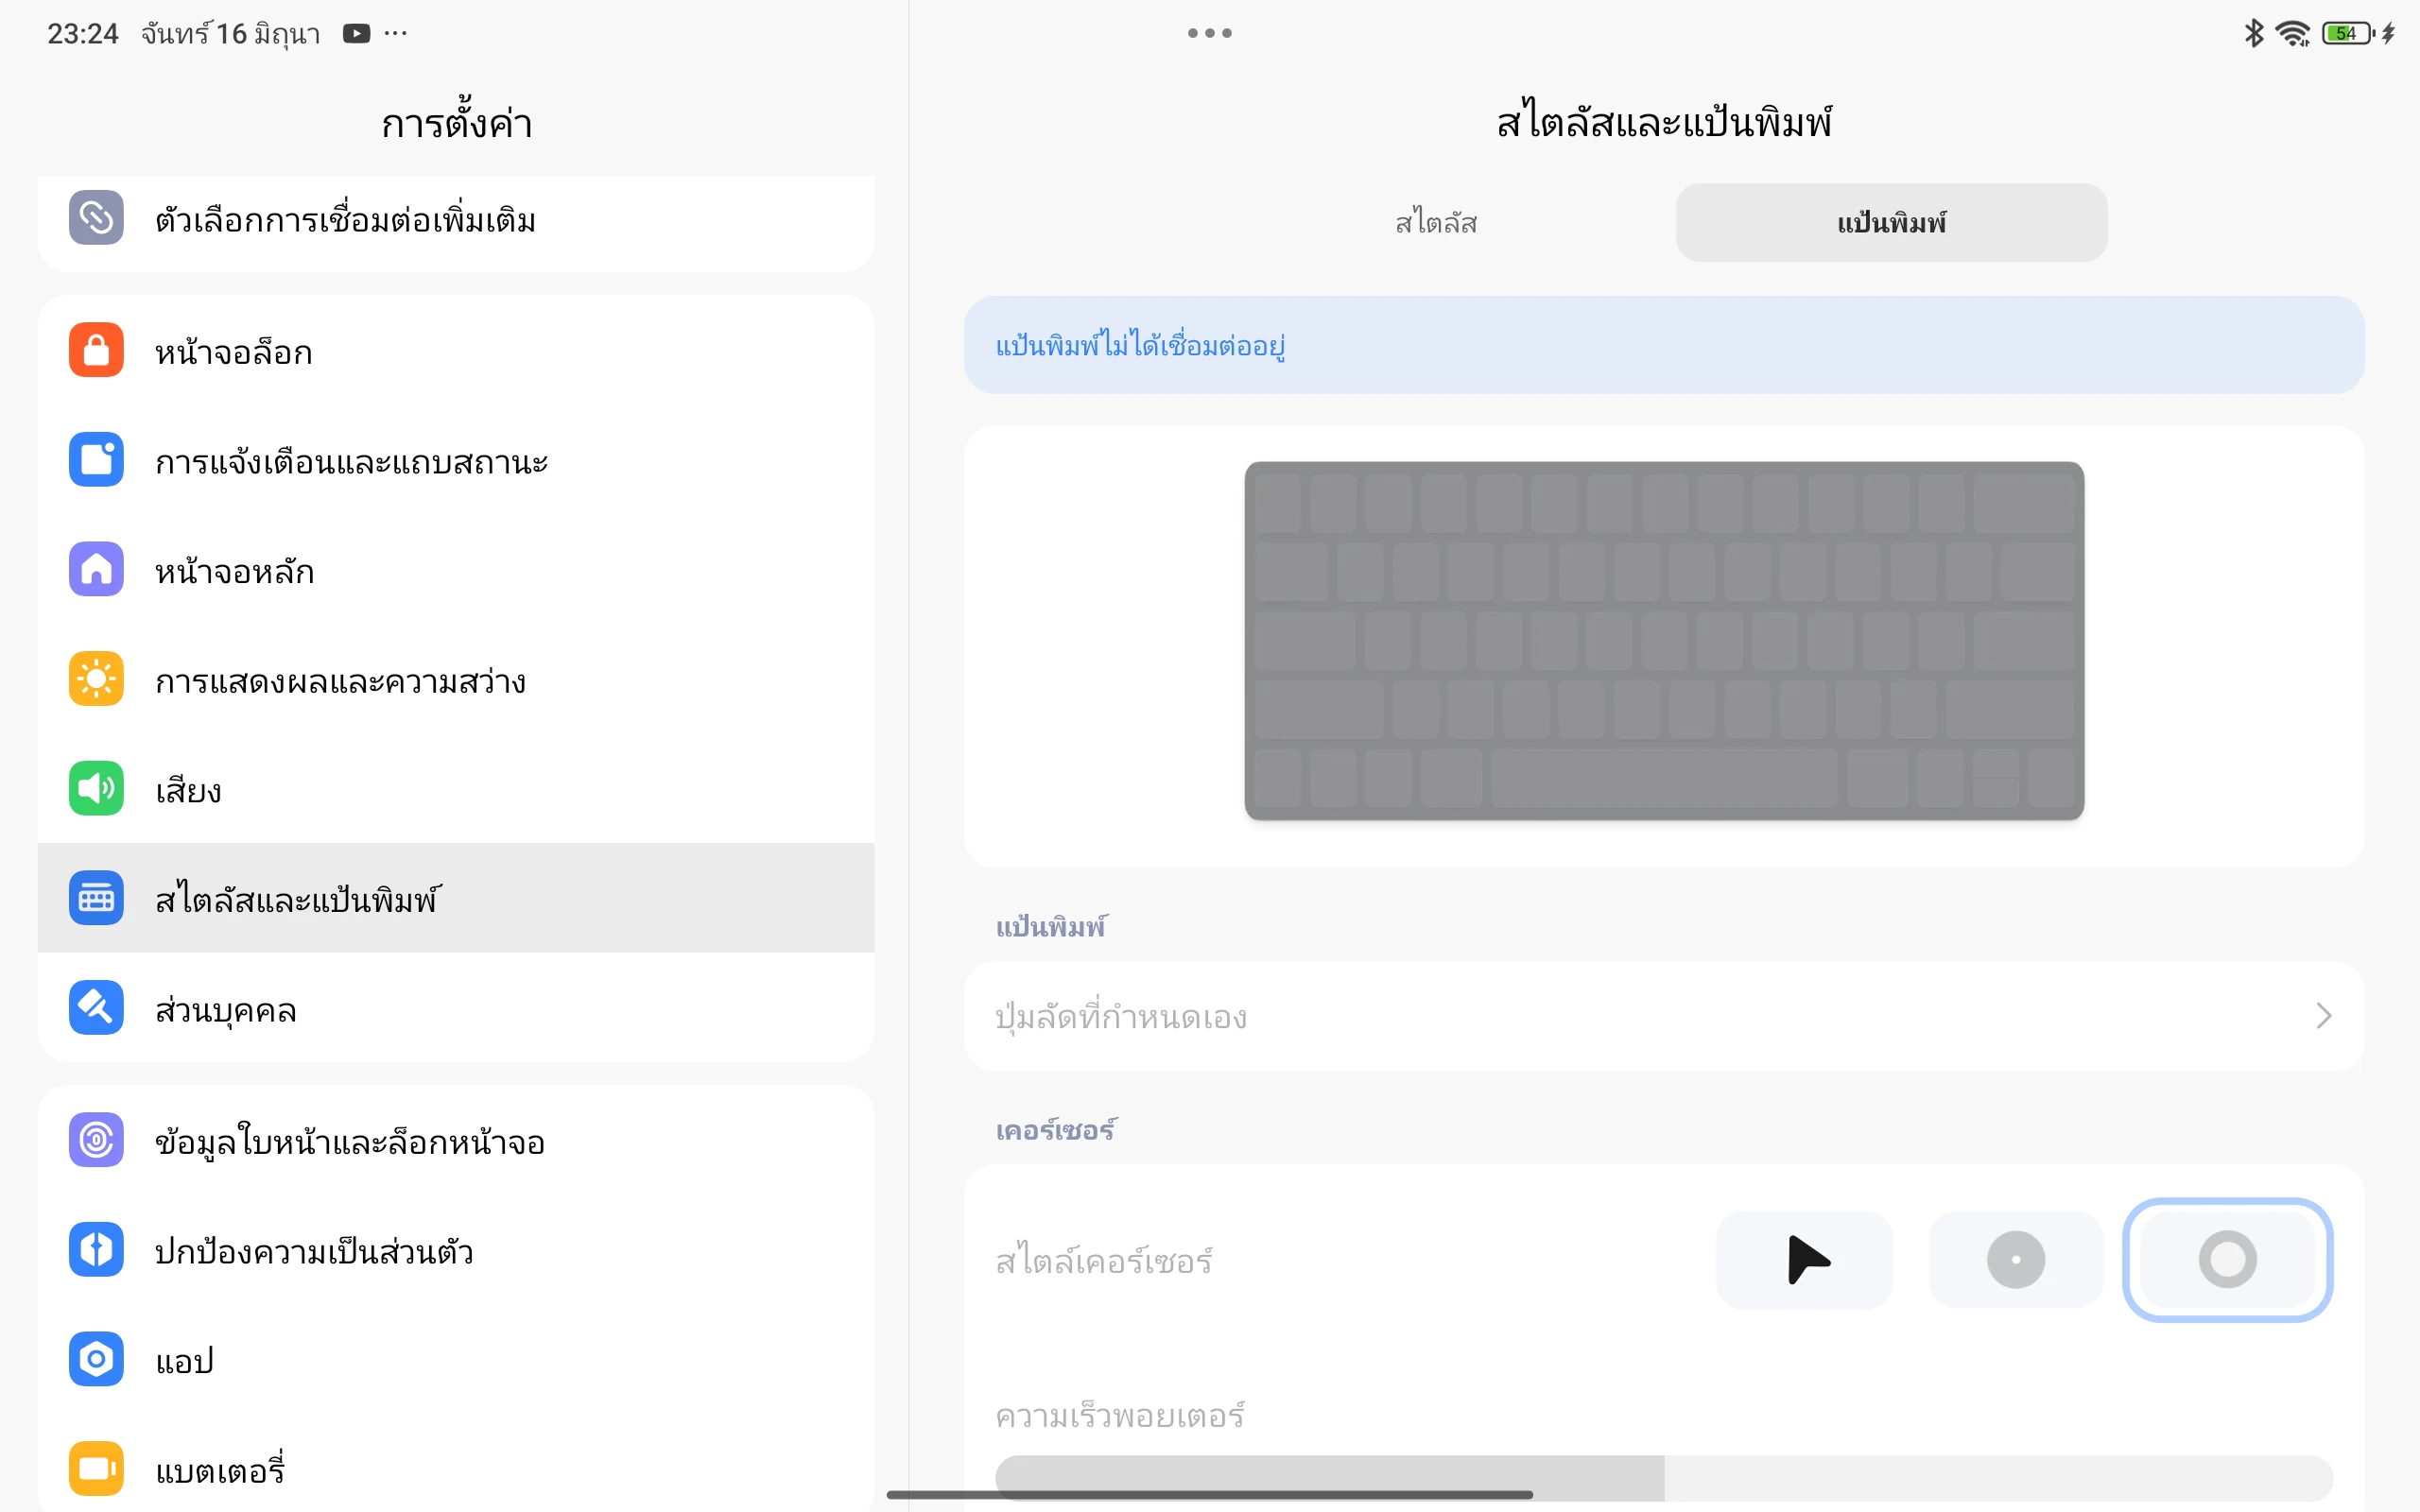The width and height of the screenshot is (2420, 1512).
Task: Tap the privacy protection shield icon
Action: click(96, 1249)
